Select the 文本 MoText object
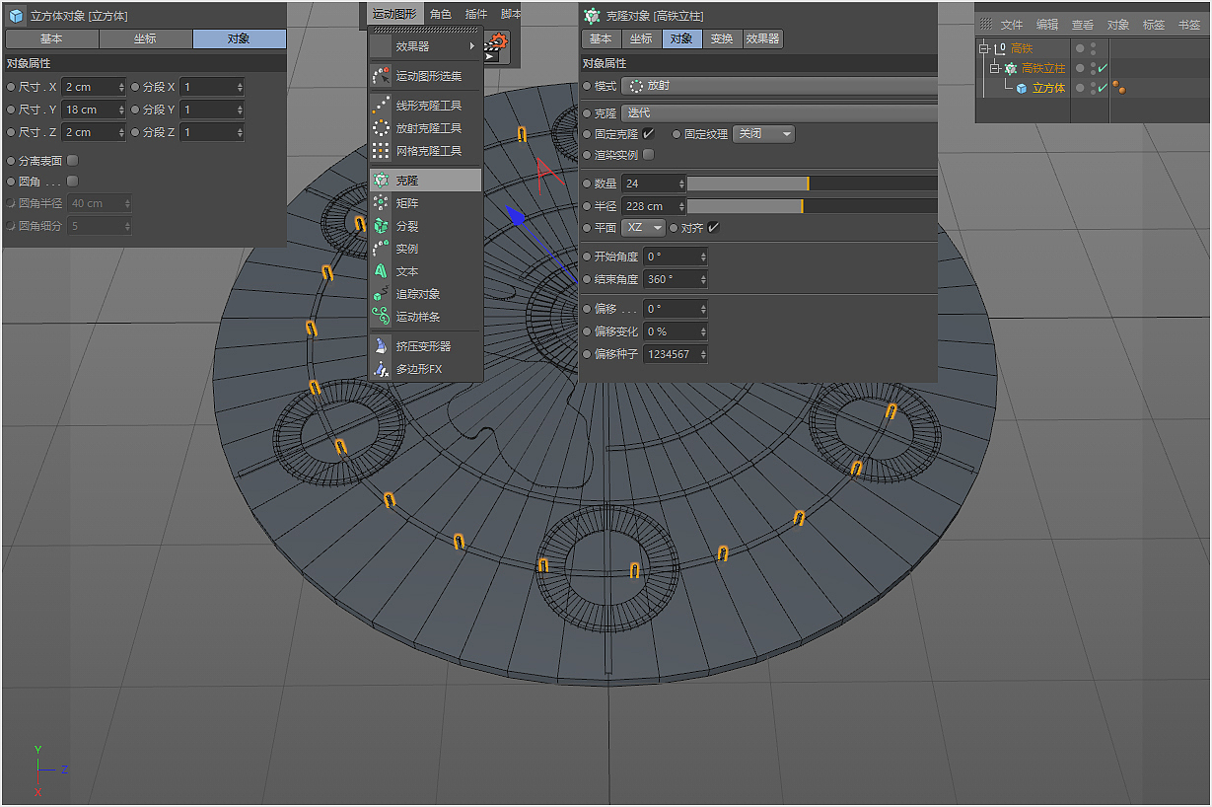Screen dimensions: 1212x807 (426, 271)
